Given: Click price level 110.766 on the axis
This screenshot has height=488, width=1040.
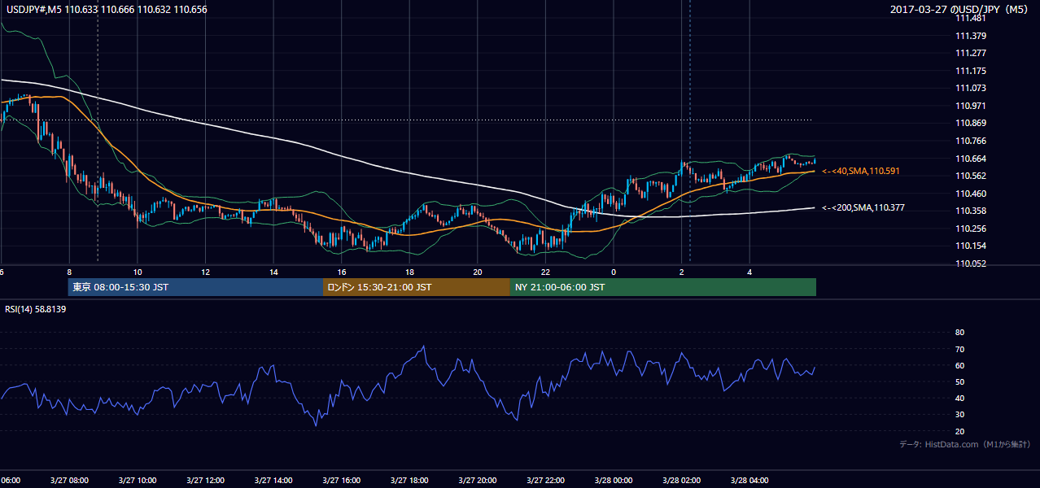Looking at the screenshot, I should pyautogui.click(x=971, y=141).
